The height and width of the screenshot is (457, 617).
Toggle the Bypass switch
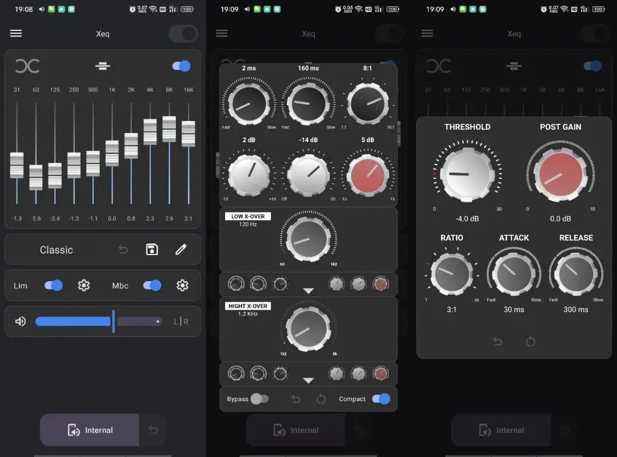tap(260, 399)
